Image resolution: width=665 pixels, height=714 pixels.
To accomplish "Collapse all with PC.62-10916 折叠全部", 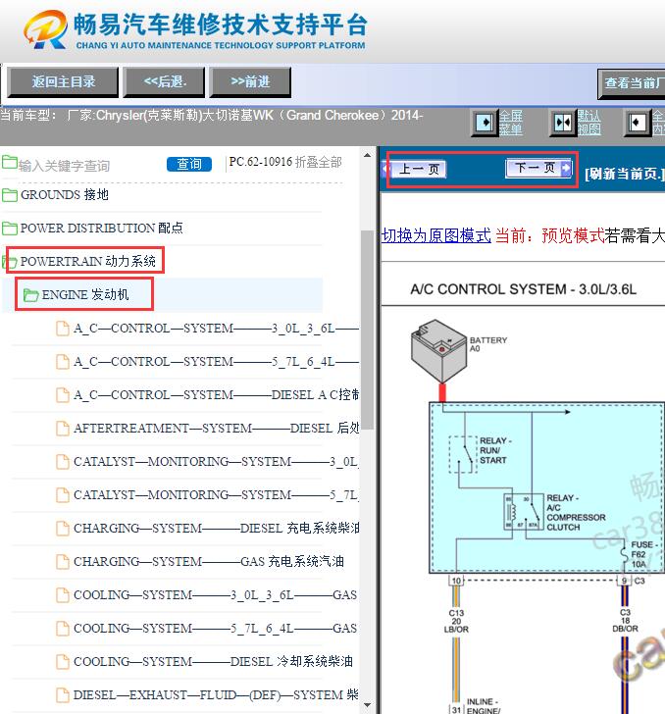I will (x=285, y=162).
